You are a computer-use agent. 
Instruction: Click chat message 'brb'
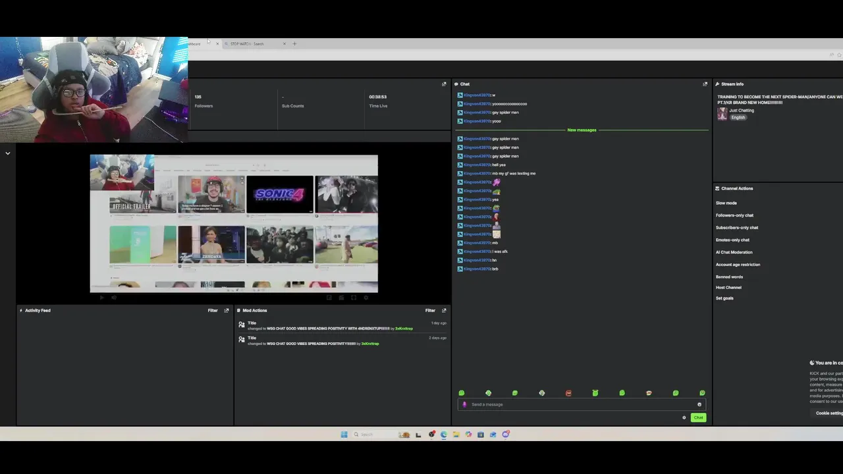[x=495, y=269]
